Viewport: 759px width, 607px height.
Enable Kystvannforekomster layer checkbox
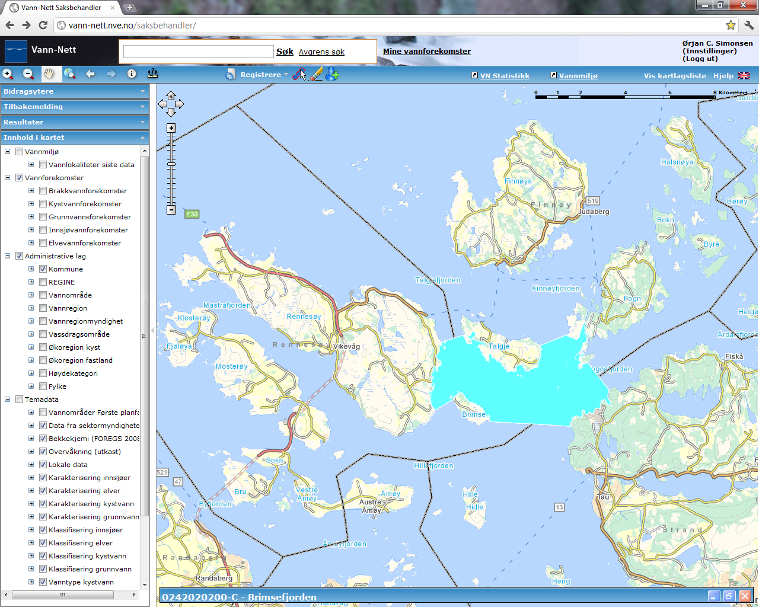tap(43, 204)
